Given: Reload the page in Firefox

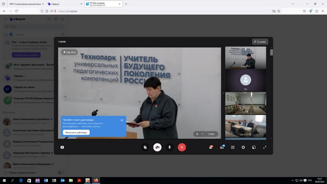Looking at the screenshot, I should point(17,11).
